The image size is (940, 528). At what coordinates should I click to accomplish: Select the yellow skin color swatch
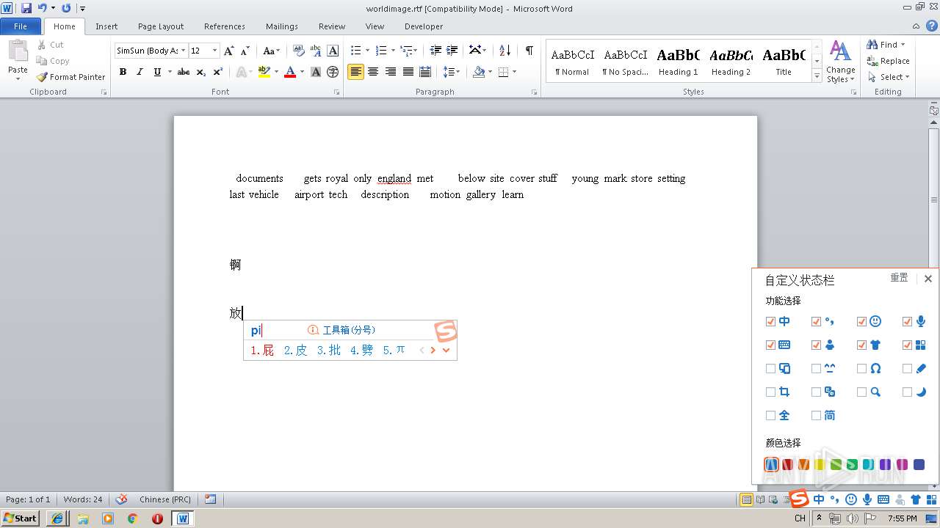tap(820, 464)
